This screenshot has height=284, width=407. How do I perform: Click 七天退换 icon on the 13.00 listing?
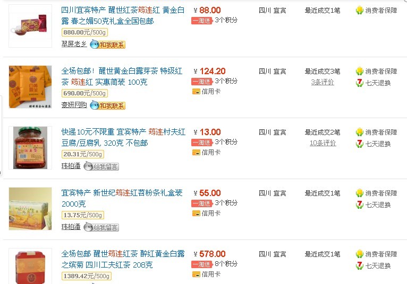click(360, 144)
